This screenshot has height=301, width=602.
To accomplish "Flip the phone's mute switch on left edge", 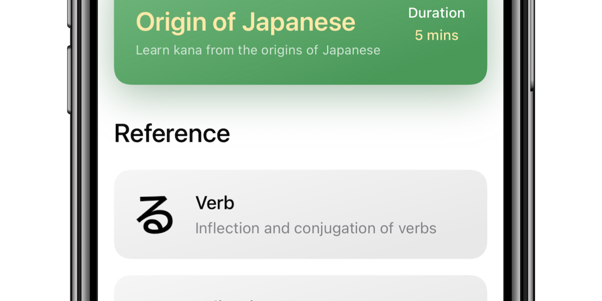I will pos(69,13).
